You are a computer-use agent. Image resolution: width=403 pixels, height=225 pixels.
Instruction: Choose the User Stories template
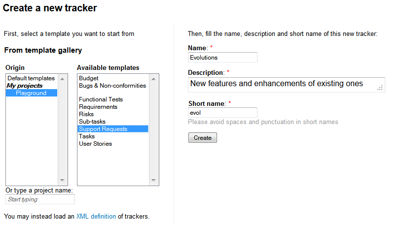(x=113, y=144)
